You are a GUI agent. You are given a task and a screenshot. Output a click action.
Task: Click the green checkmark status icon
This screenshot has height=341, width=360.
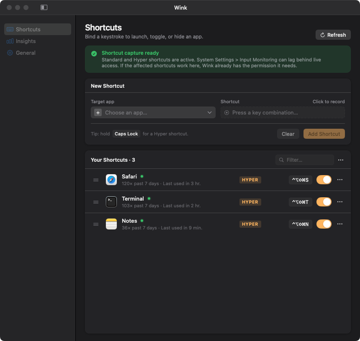click(94, 53)
